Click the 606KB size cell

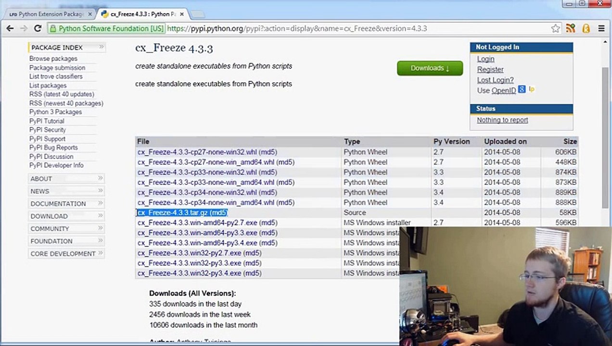coord(565,152)
